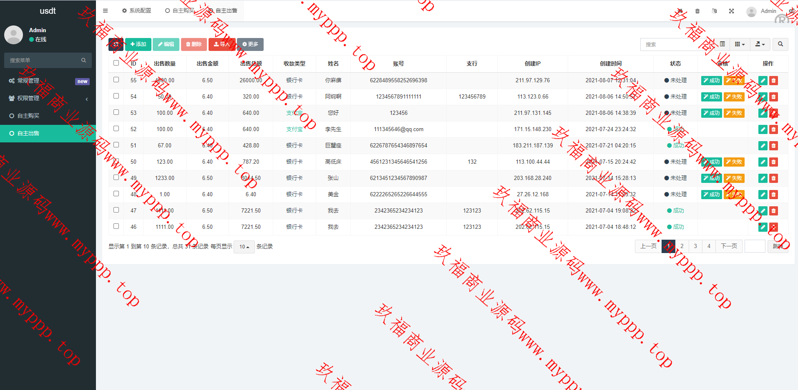This screenshot has height=390, width=798.
Task: Open the columns visibility dropdown
Action: pyautogui.click(x=740, y=44)
